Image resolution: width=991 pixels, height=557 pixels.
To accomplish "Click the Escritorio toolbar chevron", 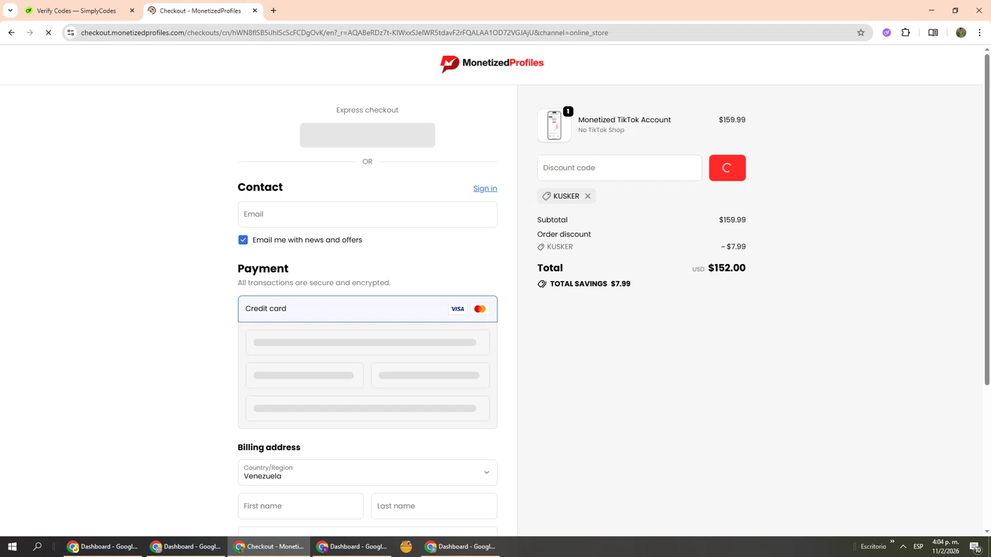I will click(892, 542).
